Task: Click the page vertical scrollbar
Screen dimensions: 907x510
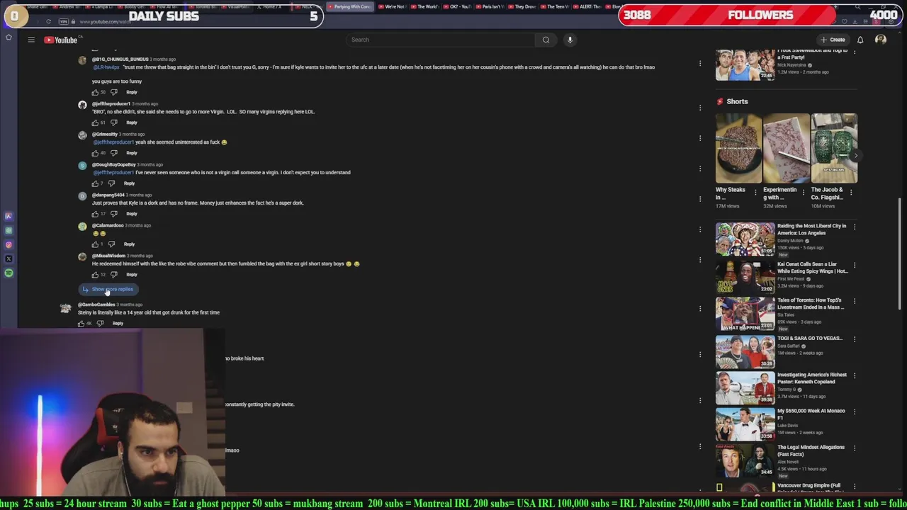Action: [900, 254]
